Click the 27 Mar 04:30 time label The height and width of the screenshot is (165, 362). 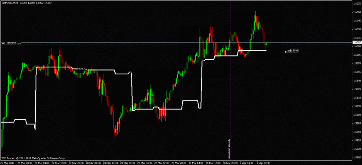41,163
